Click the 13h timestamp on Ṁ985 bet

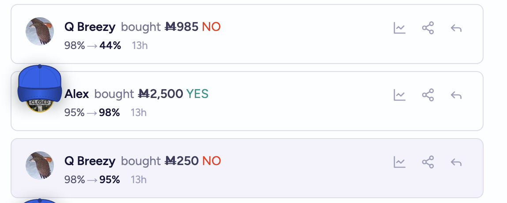click(140, 45)
